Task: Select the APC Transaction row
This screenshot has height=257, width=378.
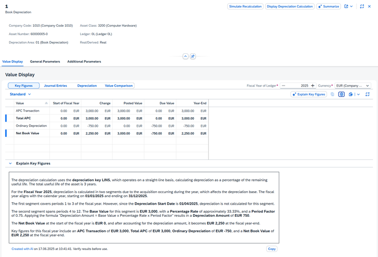Action: [107, 111]
